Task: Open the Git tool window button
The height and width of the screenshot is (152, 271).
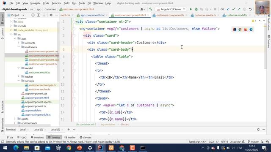Action: point(10,137)
